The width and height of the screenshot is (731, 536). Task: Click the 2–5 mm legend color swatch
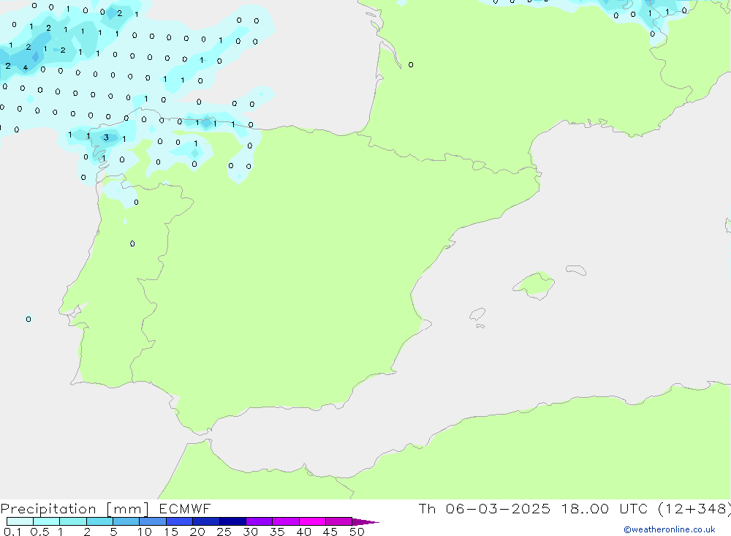pos(99,521)
